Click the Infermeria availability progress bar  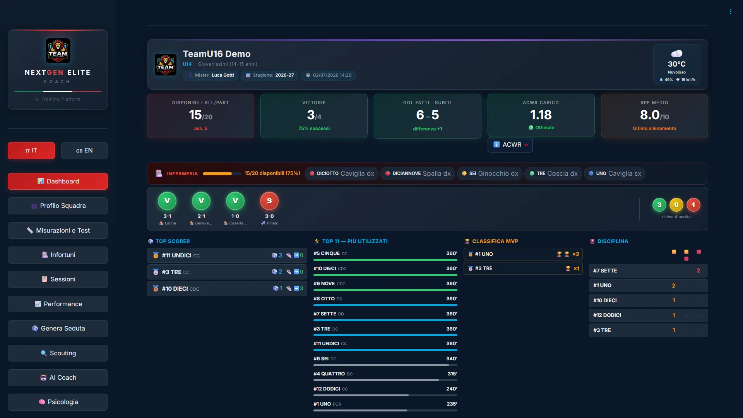(x=222, y=174)
